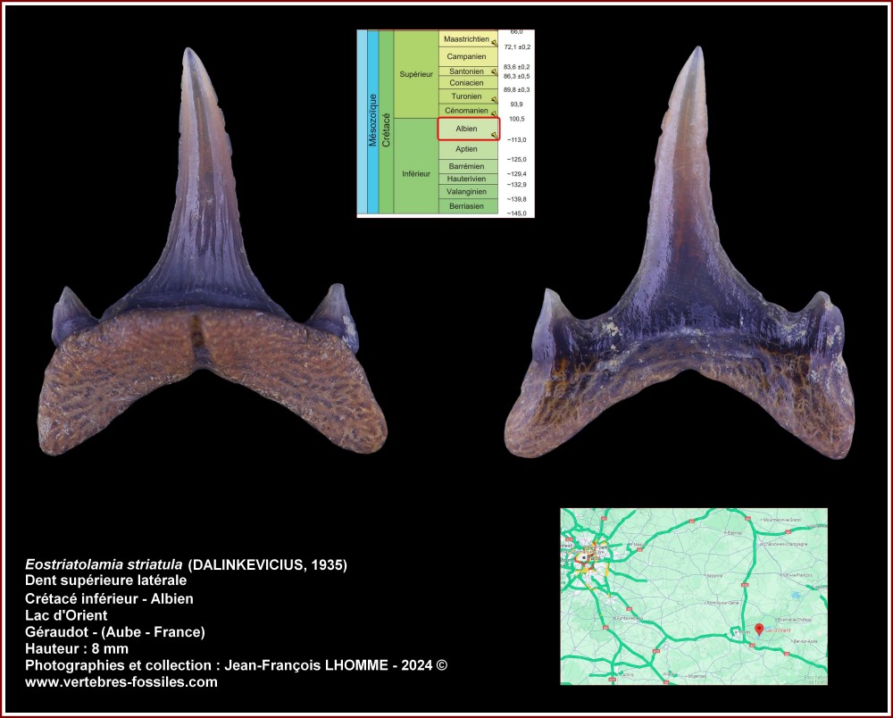Click the green Berriasien color band
The image size is (893, 718).
(x=468, y=206)
